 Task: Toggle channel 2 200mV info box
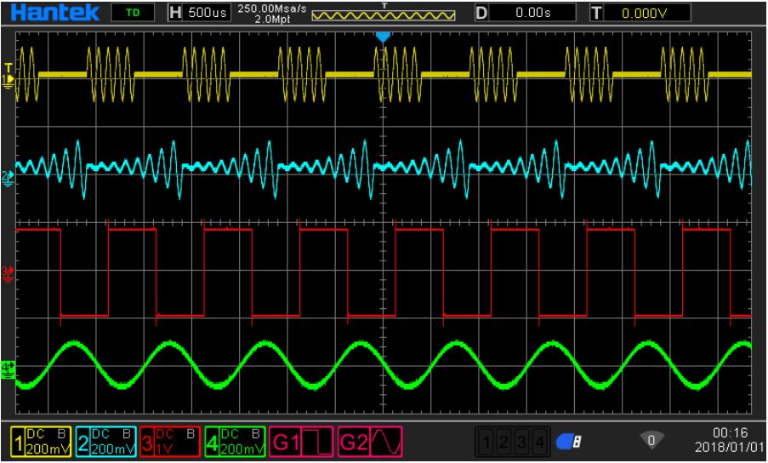click(106, 442)
